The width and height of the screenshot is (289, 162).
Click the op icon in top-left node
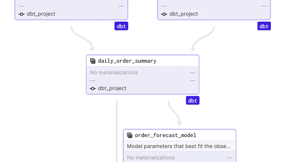click(x=21, y=14)
